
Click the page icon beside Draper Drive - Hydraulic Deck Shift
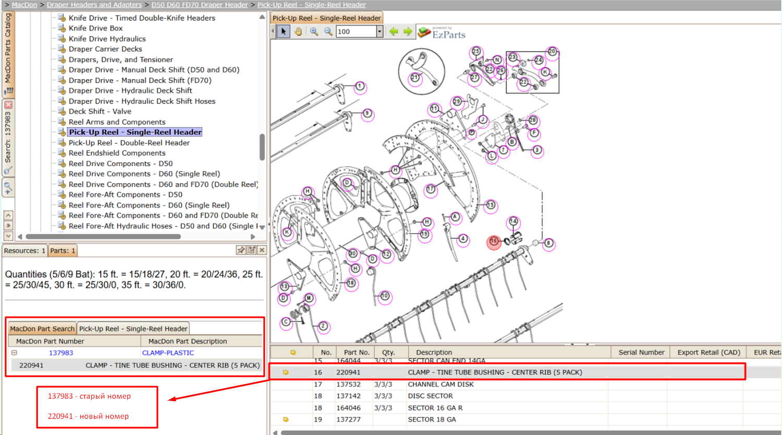click(x=62, y=91)
